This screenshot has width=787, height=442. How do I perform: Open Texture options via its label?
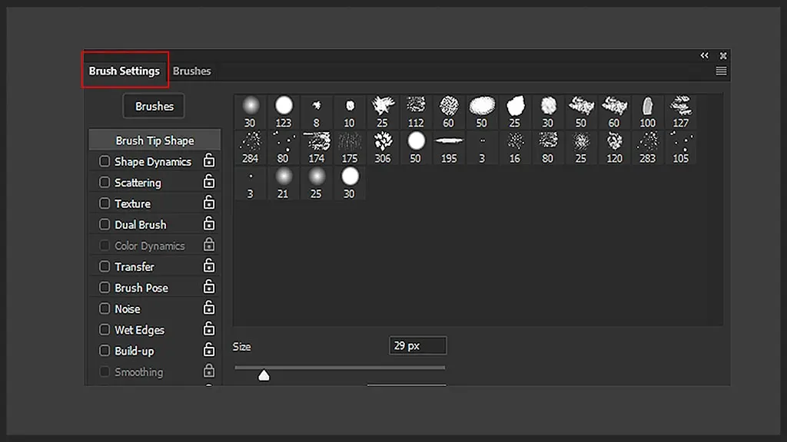(x=132, y=203)
